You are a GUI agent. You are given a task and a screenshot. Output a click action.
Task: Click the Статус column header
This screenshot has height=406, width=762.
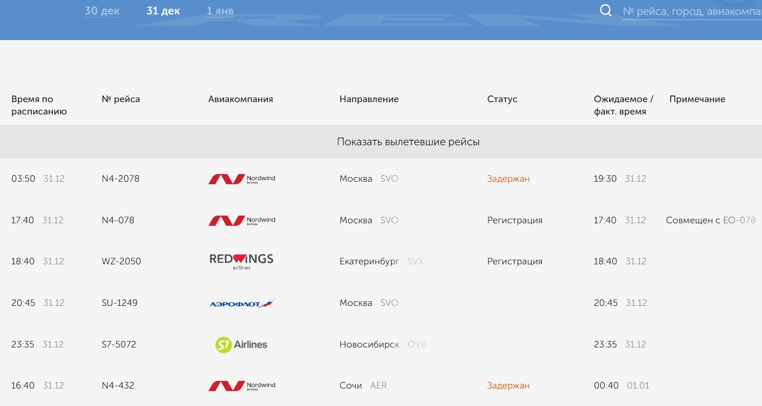502,99
